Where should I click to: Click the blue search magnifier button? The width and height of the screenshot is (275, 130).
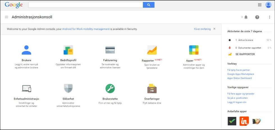tap(149, 5)
